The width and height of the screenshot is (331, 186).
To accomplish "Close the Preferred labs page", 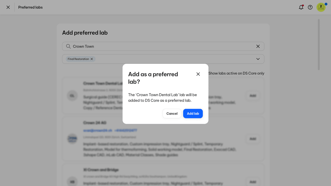I will coord(8,7).
